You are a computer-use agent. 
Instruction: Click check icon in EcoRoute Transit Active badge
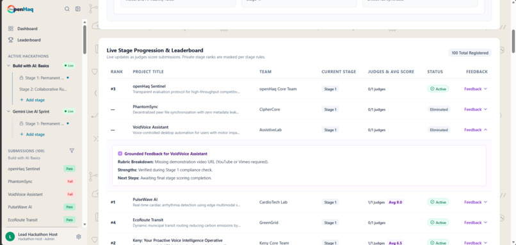pos(432,223)
